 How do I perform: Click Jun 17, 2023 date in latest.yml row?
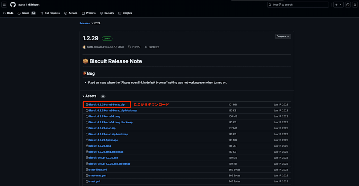[281, 181]
